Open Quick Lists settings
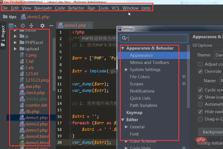 [140, 98]
